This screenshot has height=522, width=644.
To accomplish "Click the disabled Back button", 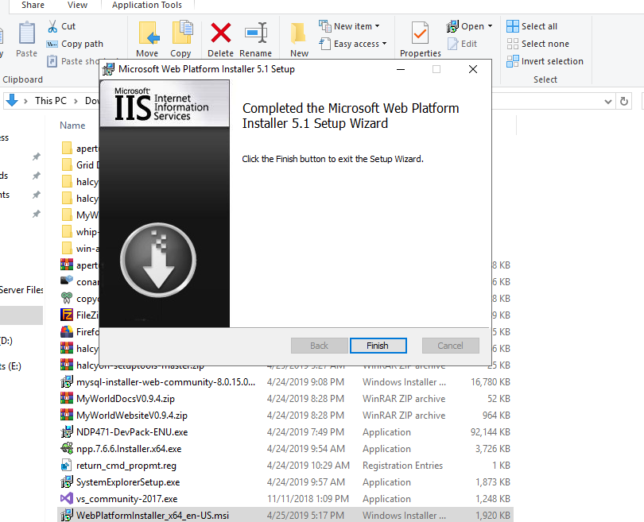I will pyautogui.click(x=319, y=346).
